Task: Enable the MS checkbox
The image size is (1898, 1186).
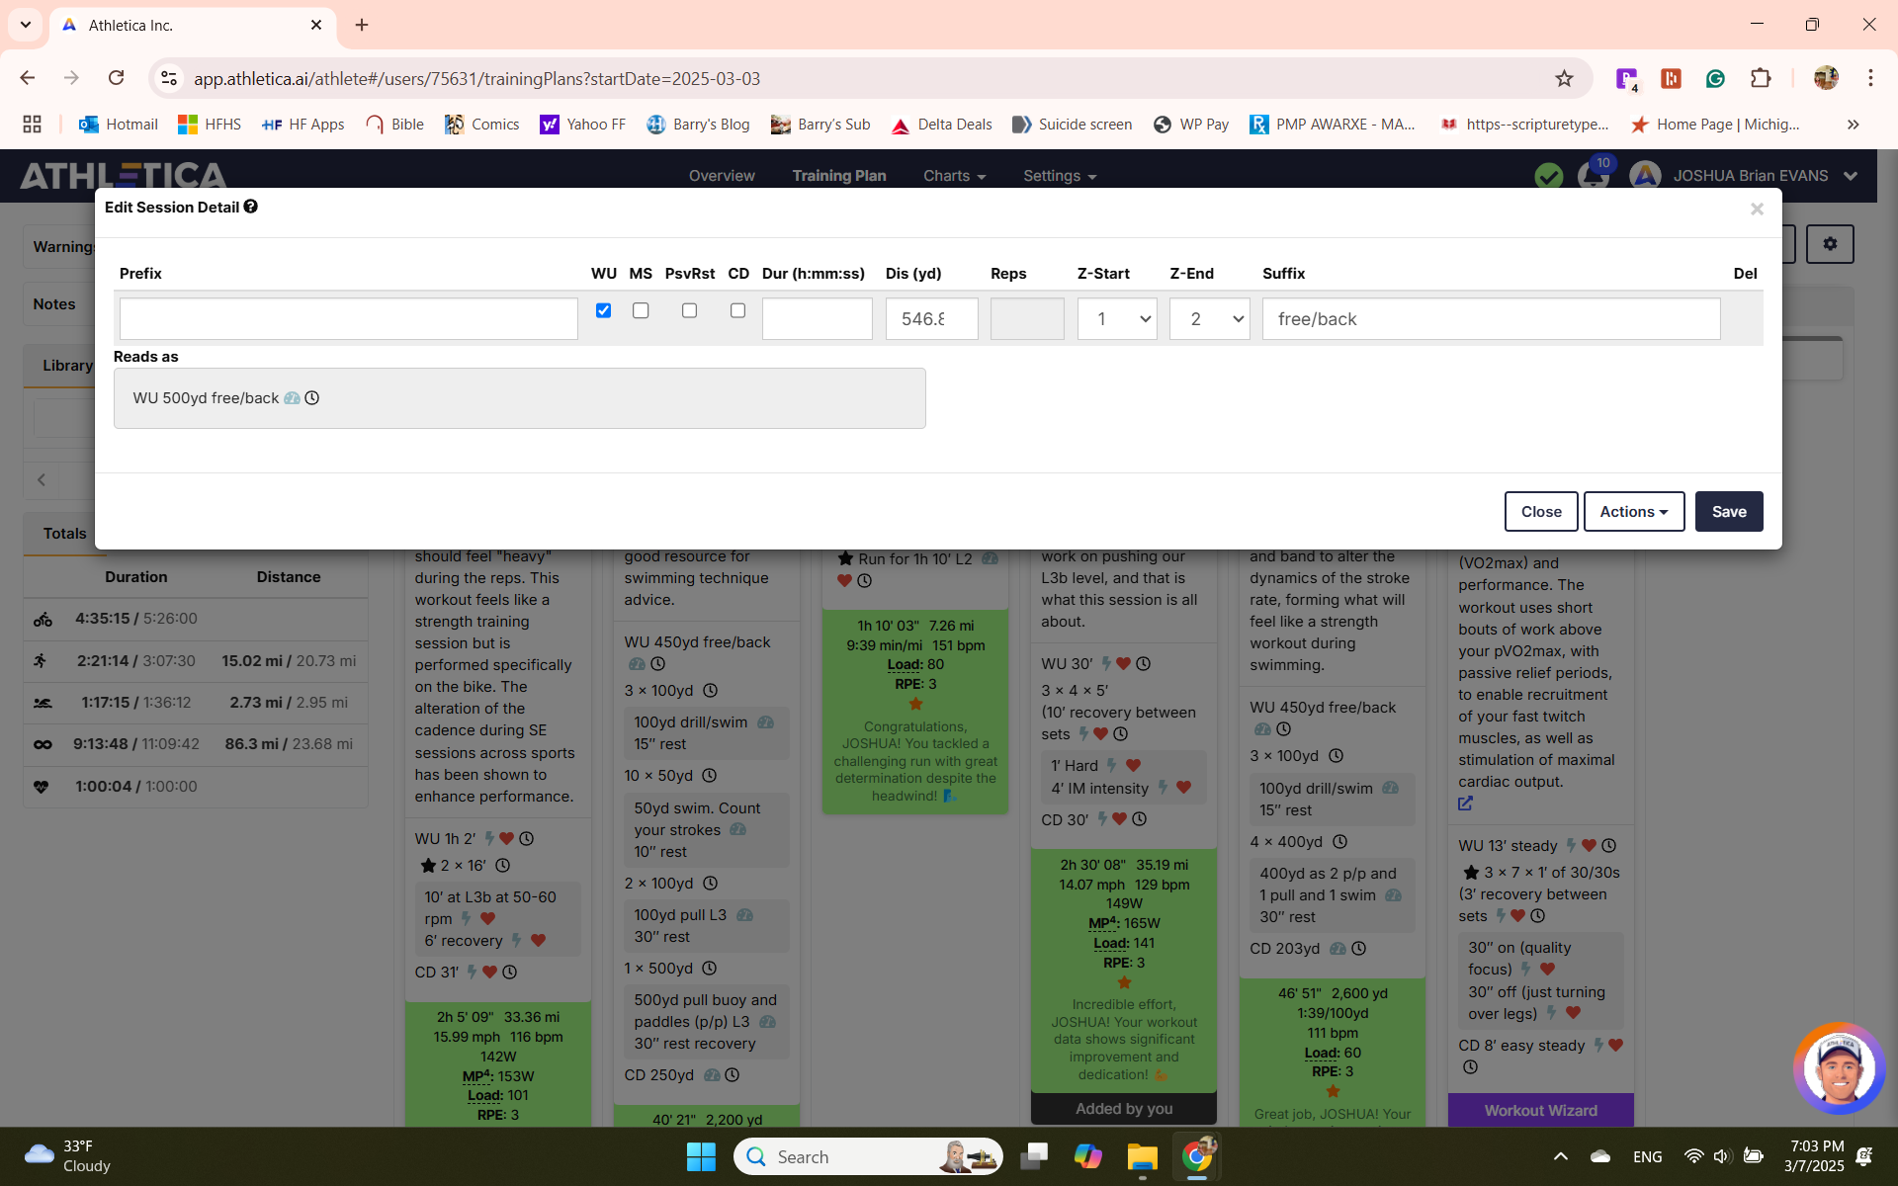Action: (641, 310)
